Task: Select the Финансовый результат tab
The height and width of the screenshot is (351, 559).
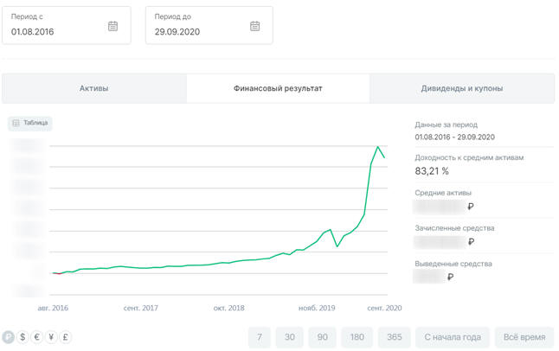Action: (x=278, y=88)
